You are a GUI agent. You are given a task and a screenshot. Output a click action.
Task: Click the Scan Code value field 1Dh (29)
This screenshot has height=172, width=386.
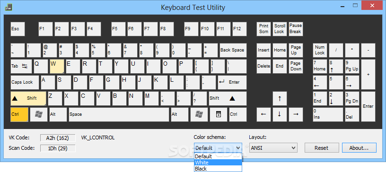pos(58,148)
